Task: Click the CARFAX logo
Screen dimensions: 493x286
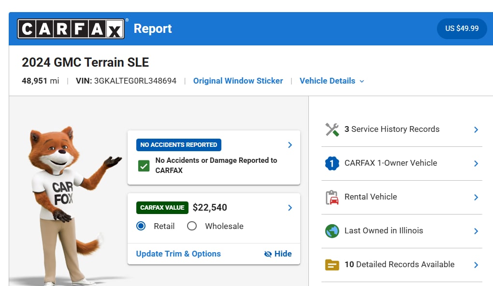Action: pyautogui.click(x=71, y=29)
